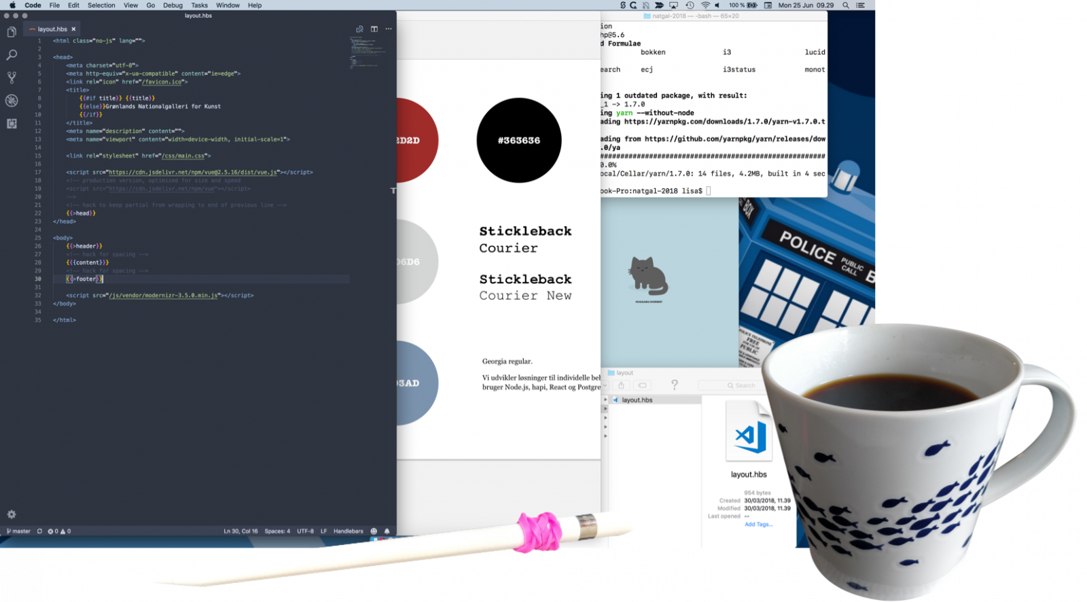
Task: Select the layout.hbs editor tab
Action: tap(52, 29)
